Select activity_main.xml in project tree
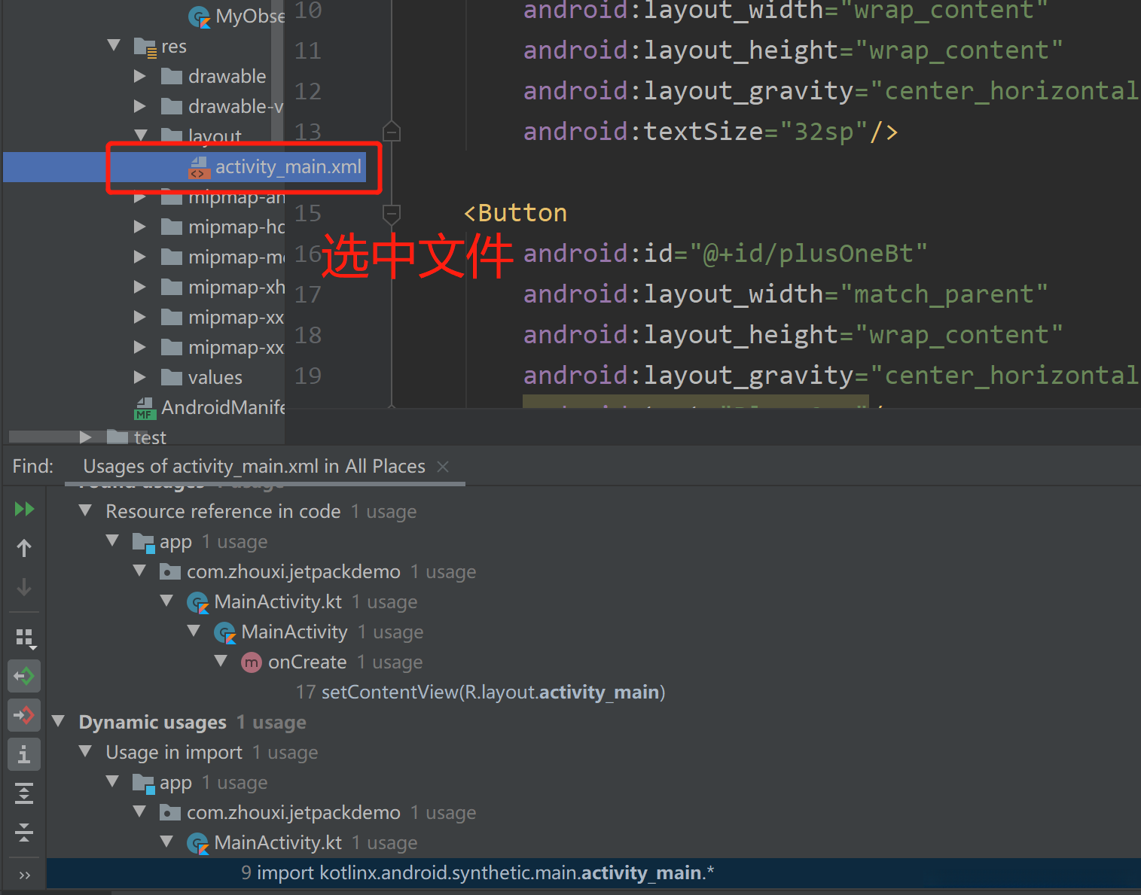 click(x=184, y=167)
